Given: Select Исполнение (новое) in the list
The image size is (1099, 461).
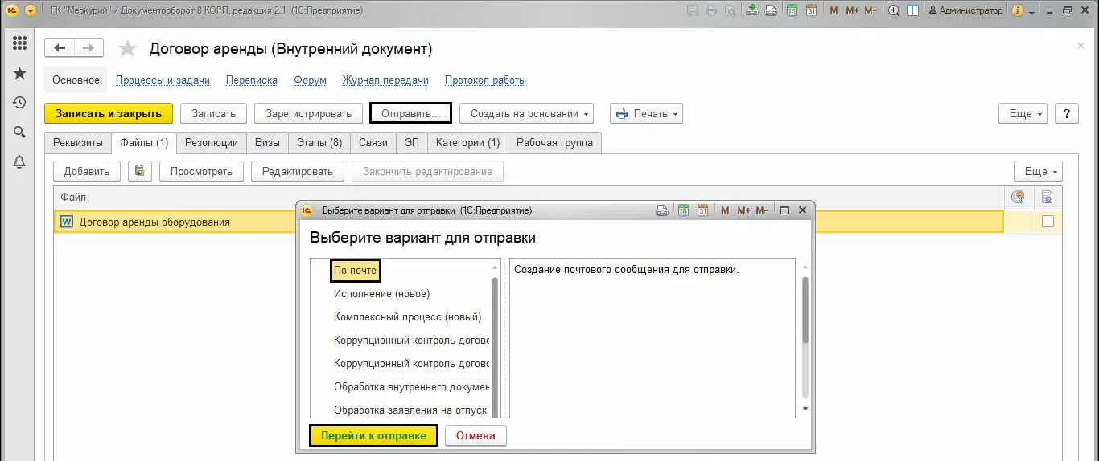Looking at the screenshot, I should [x=382, y=294].
